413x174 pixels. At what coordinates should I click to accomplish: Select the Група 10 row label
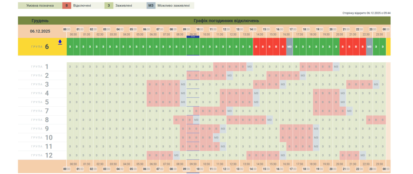point(40,138)
